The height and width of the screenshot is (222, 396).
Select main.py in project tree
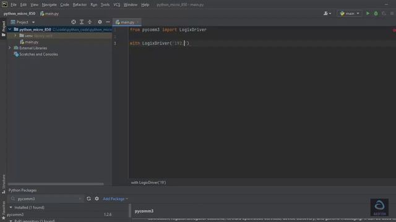pos(32,42)
